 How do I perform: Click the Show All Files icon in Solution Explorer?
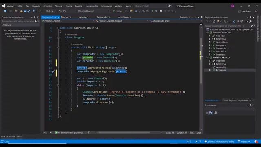click(x=241, y=22)
